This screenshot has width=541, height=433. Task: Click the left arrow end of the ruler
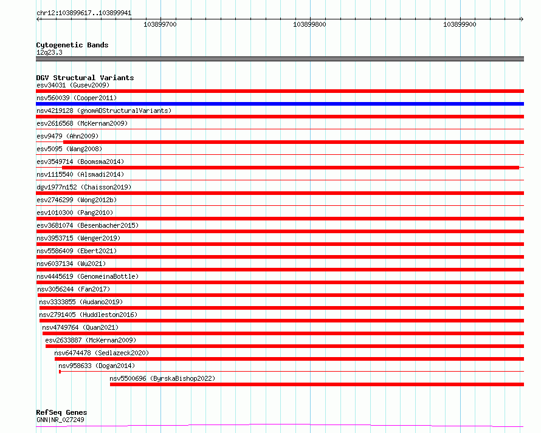tap(38, 19)
